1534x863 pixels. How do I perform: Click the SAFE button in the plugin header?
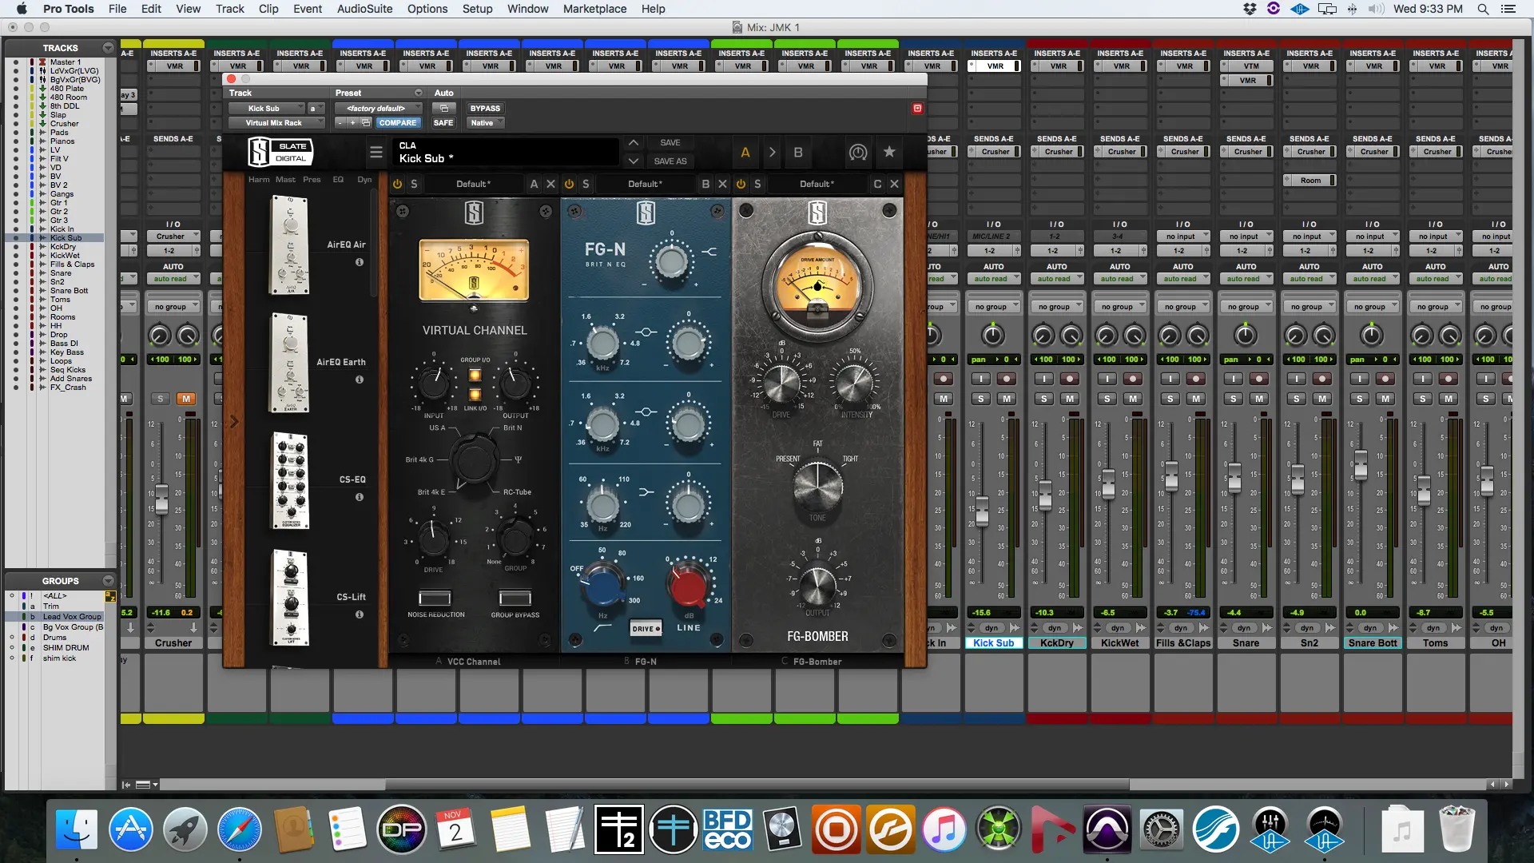point(443,123)
